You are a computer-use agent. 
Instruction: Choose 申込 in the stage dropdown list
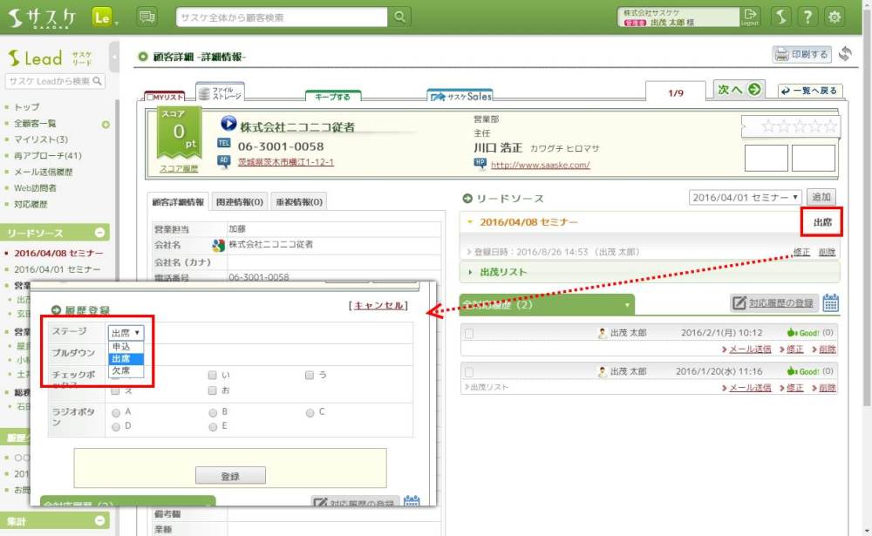126,346
